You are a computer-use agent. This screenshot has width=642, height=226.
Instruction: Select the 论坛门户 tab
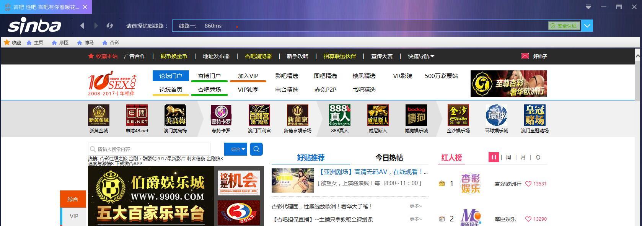pyautogui.click(x=171, y=76)
